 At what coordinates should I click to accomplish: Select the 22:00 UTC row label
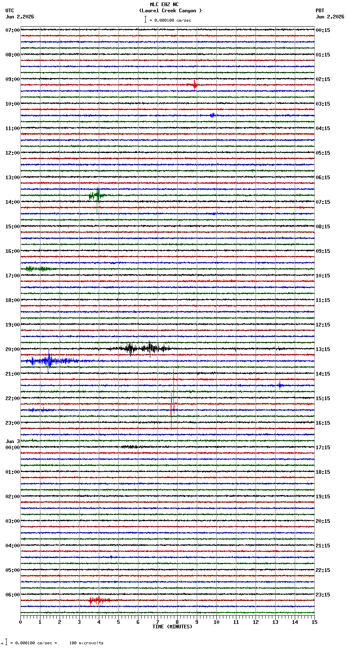point(13,398)
